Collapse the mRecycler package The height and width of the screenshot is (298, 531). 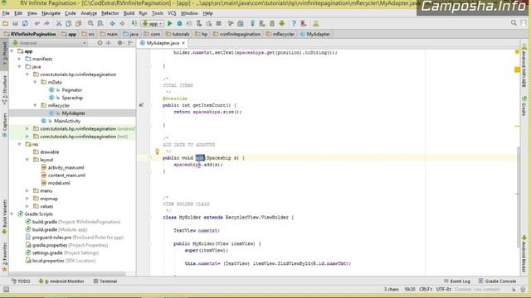(35, 105)
